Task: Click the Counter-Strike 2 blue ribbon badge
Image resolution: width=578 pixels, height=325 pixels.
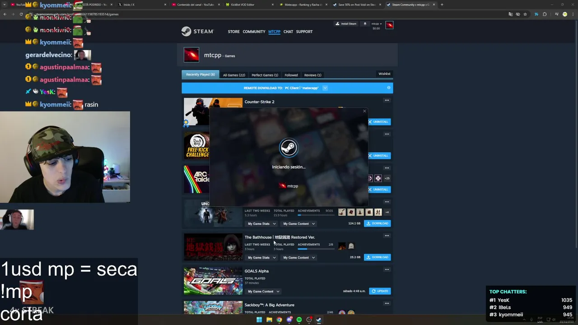Action: [x=186, y=123]
